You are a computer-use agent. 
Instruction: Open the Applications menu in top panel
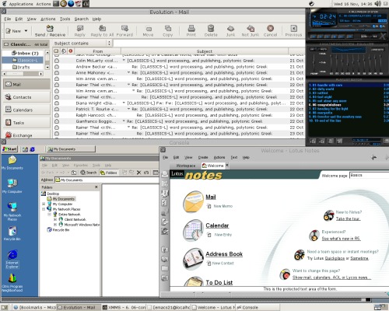click(21, 4)
